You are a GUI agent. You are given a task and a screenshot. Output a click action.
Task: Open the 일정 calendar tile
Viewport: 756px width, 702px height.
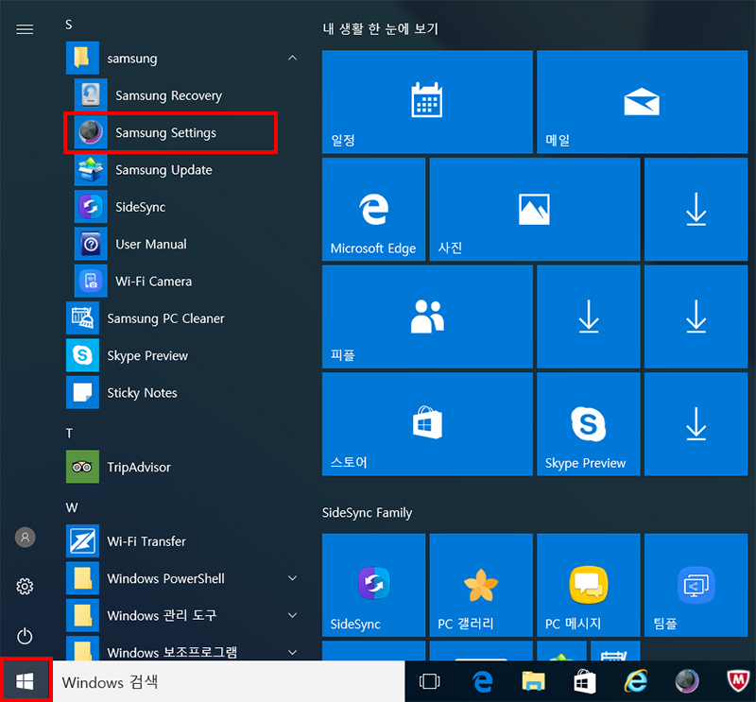click(427, 102)
